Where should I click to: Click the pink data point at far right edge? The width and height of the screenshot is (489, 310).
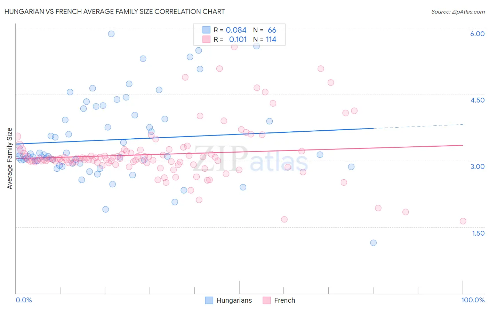[463, 221]
